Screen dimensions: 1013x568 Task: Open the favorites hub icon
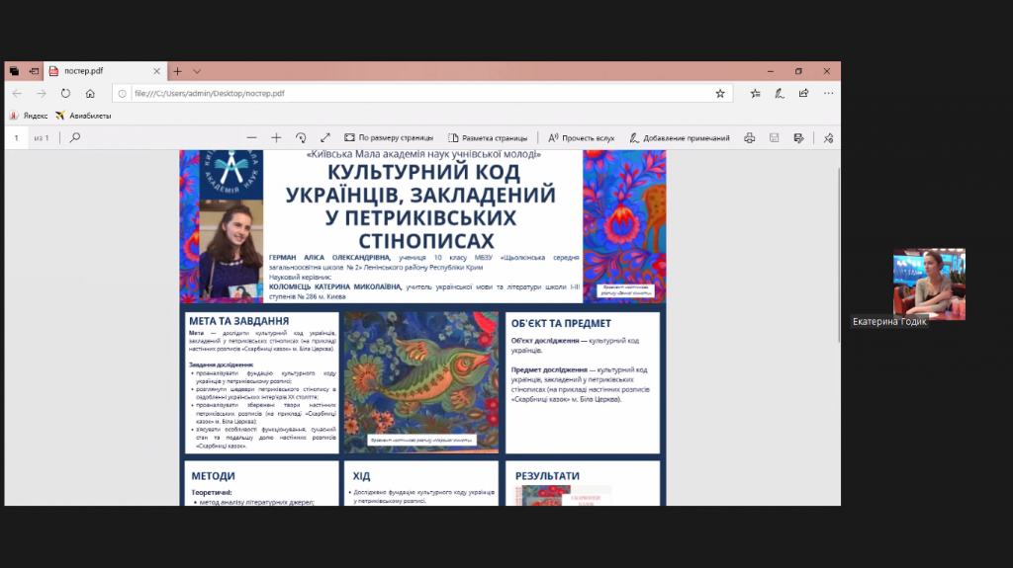coord(755,94)
